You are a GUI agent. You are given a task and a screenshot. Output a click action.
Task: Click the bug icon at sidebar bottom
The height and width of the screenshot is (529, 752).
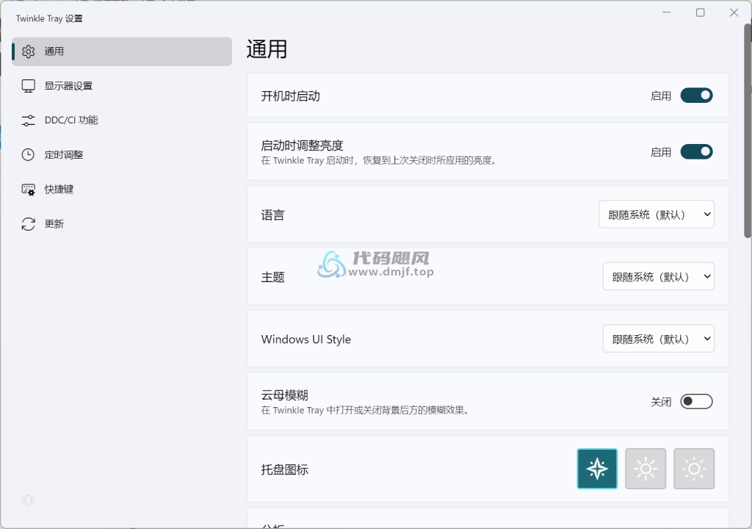pos(29,500)
